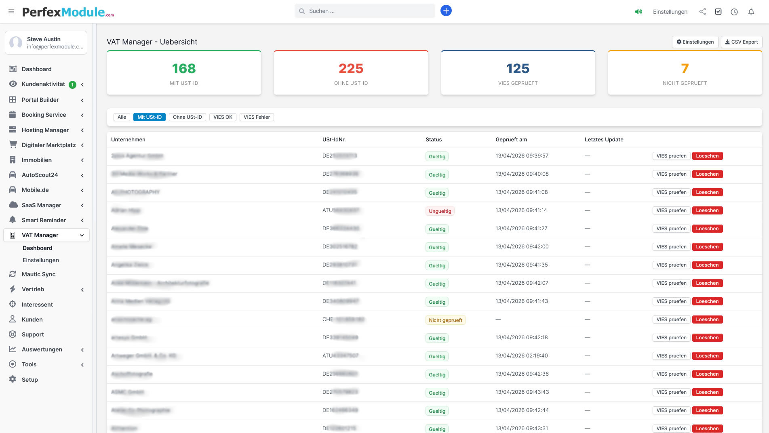The height and width of the screenshot is (433, 769).
Task: Open the Kunden sidebar menu item
Action: coord(32,319)
